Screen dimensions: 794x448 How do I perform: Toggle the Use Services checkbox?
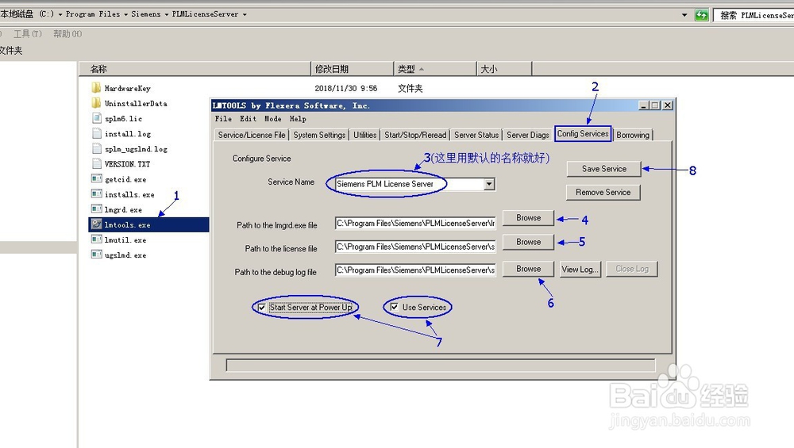(x=394, y=307)
